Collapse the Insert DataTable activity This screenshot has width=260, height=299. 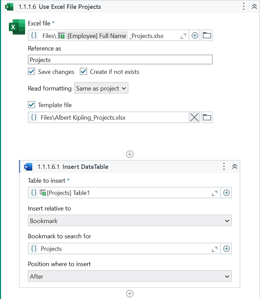pyautogui.click(x=234, y=166)
